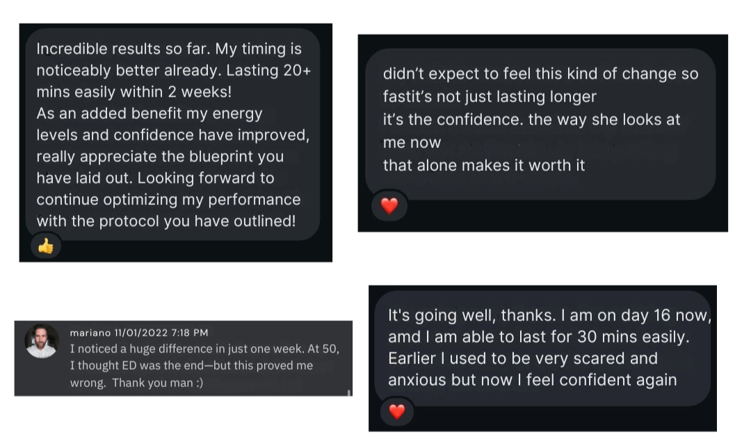Screen dimensions: 751x437
Task: Open mariano's profile avatar
Action: pyautogui.click(x=42, y=341)
